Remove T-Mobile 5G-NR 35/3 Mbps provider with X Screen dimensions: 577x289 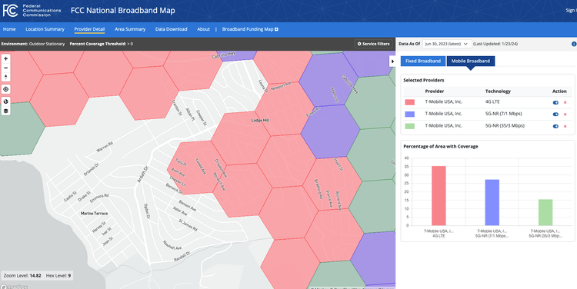pyautogui.click(x=565, y=127)
